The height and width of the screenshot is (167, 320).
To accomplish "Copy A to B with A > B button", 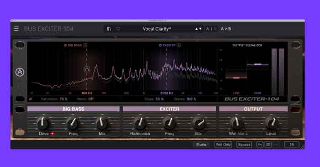I will tap(226, 29).
